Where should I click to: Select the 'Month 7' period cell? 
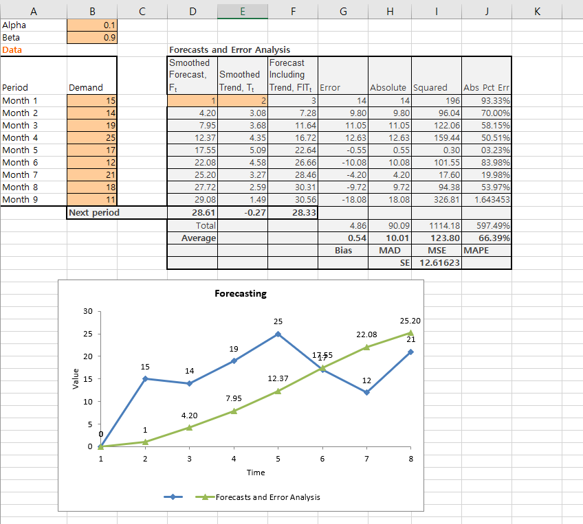coord(34,174)
